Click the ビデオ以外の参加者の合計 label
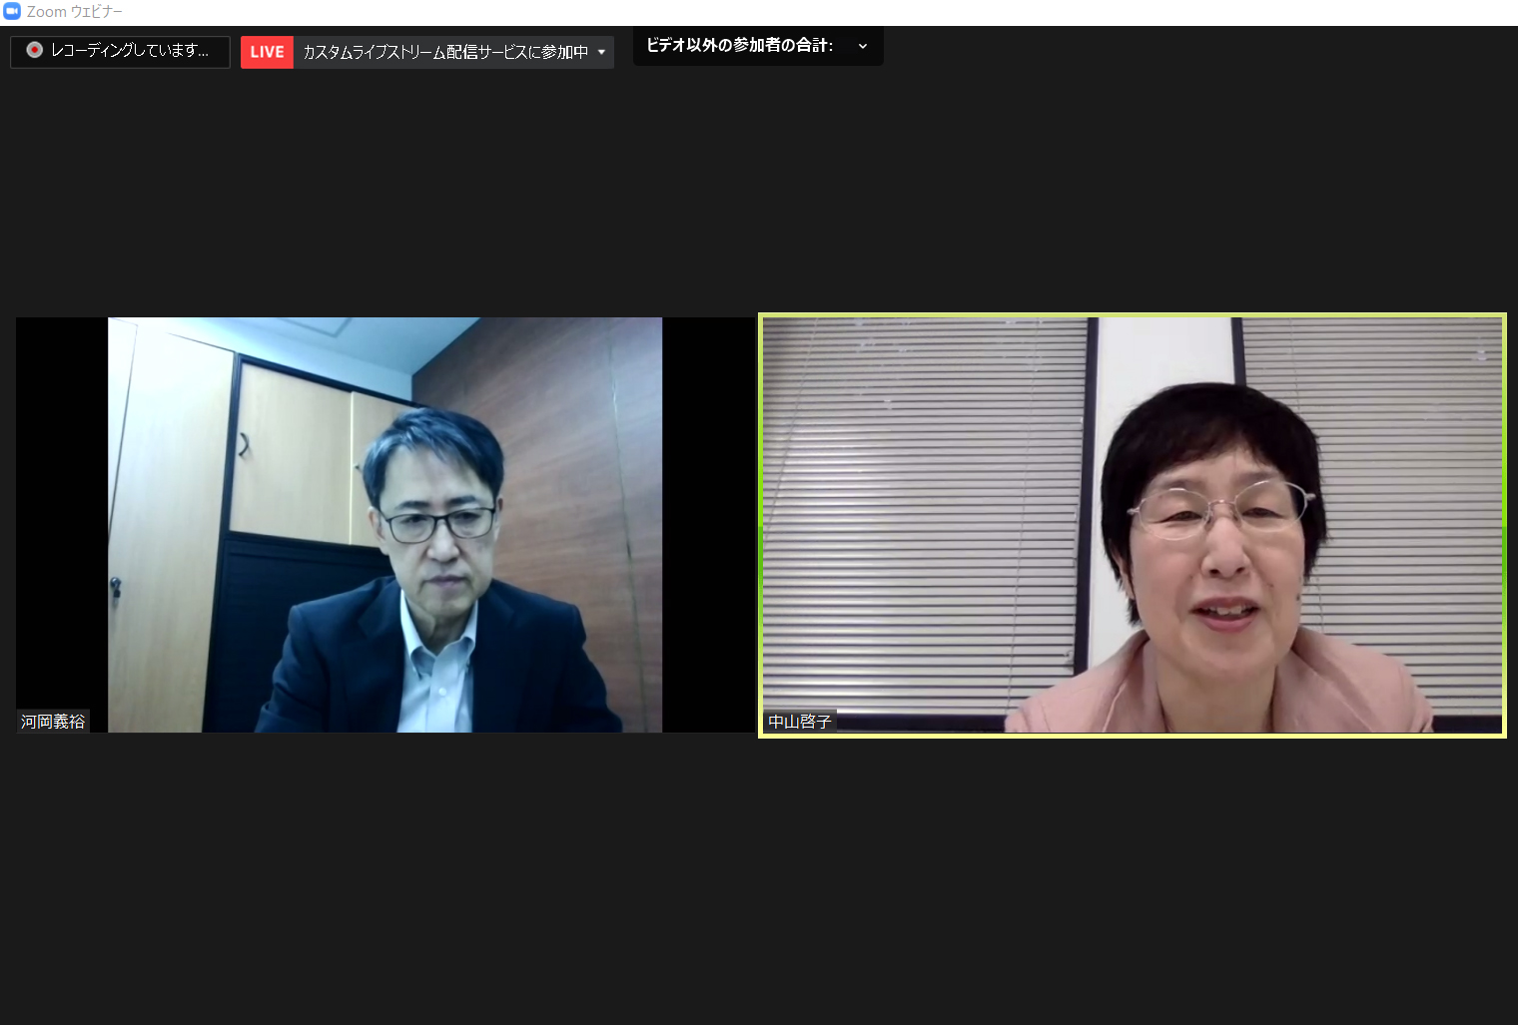 739,45
